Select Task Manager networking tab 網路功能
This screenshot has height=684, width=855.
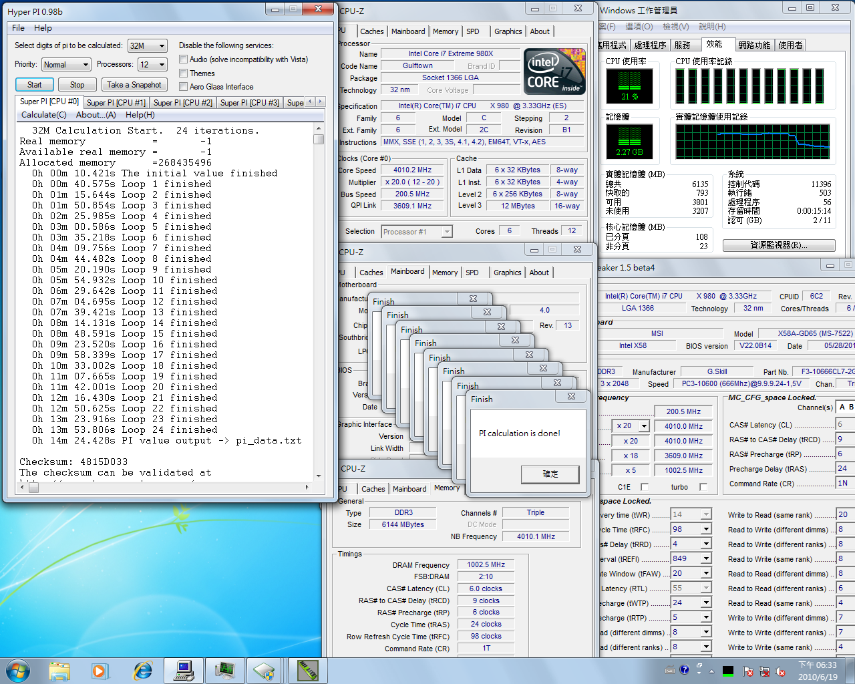click(x=754, y=45)
